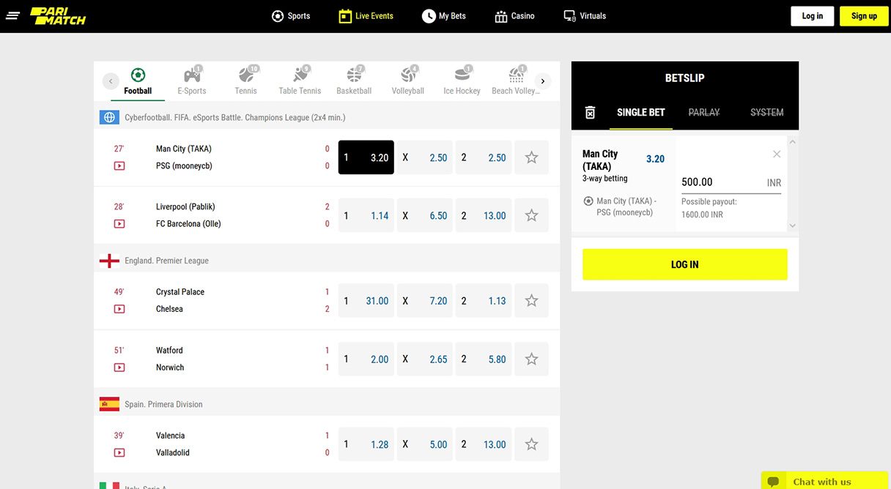Click the yellow LOG IN betslip button
This screenshot has width=891, height=489.
point(685,264)
